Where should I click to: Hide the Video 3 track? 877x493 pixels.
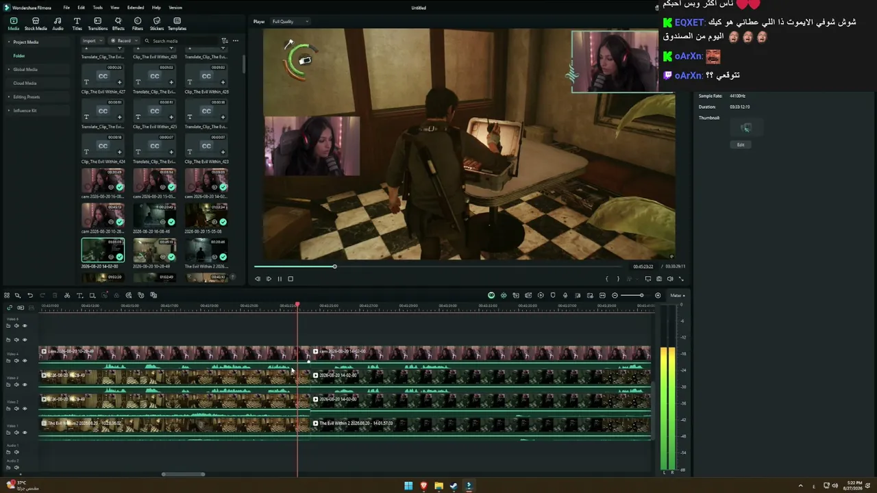click(25, 385)
